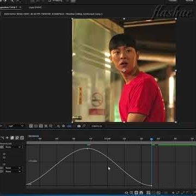196x196 pixels.
Task: Choose which properties show in graph editor
Action: pyautogui.click(x=126, y=193)
